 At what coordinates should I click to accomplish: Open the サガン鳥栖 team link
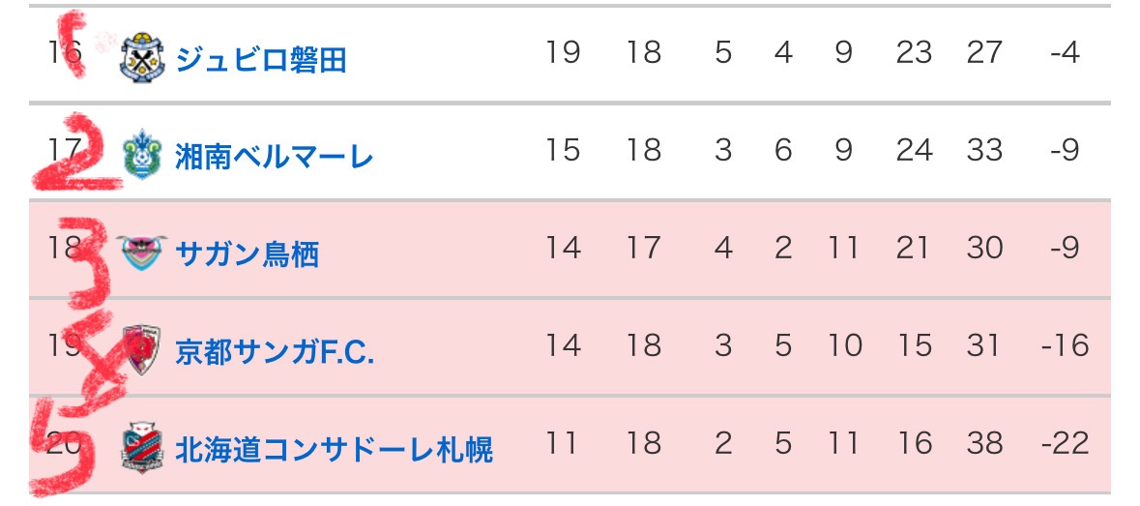point(247,253)
